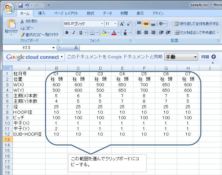Viewport: 222px width, 175px height.
Task: Switch to the 挿入 ribbon tab
Action: coord(42,13)
